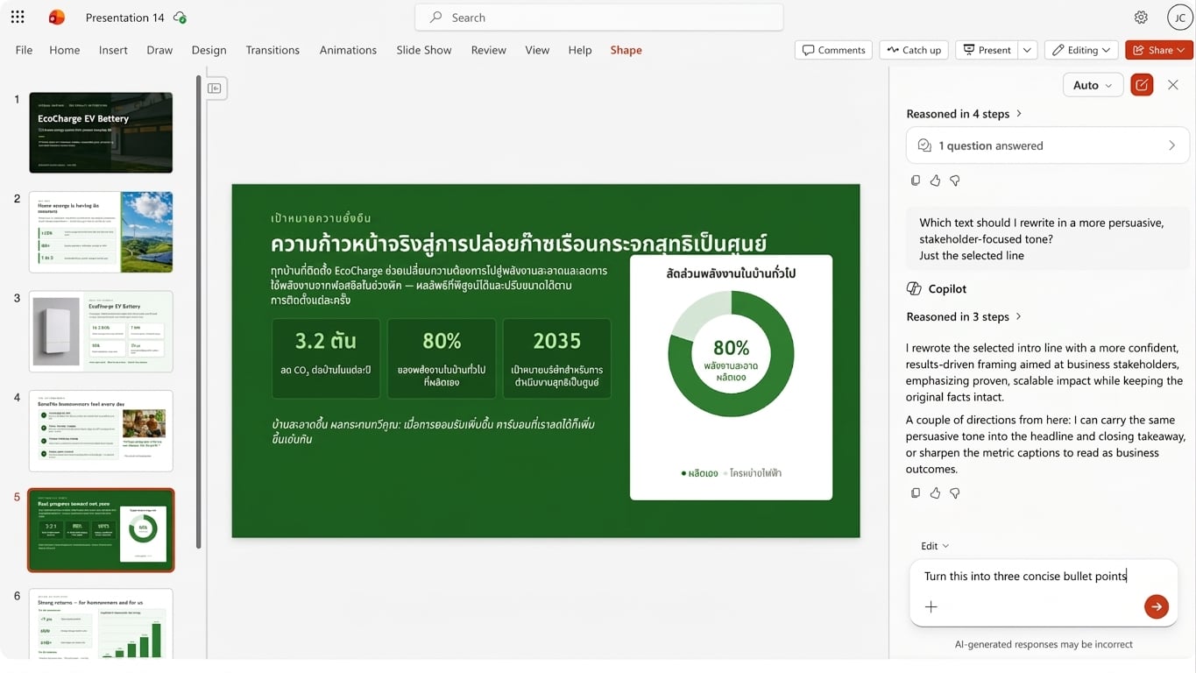Open the Editing mode dropdown
This screenshot has width=1196, height=673.
point(1081,50)
